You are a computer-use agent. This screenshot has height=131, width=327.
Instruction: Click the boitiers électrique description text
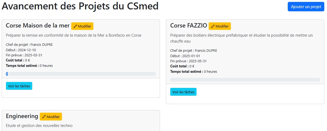241,38
